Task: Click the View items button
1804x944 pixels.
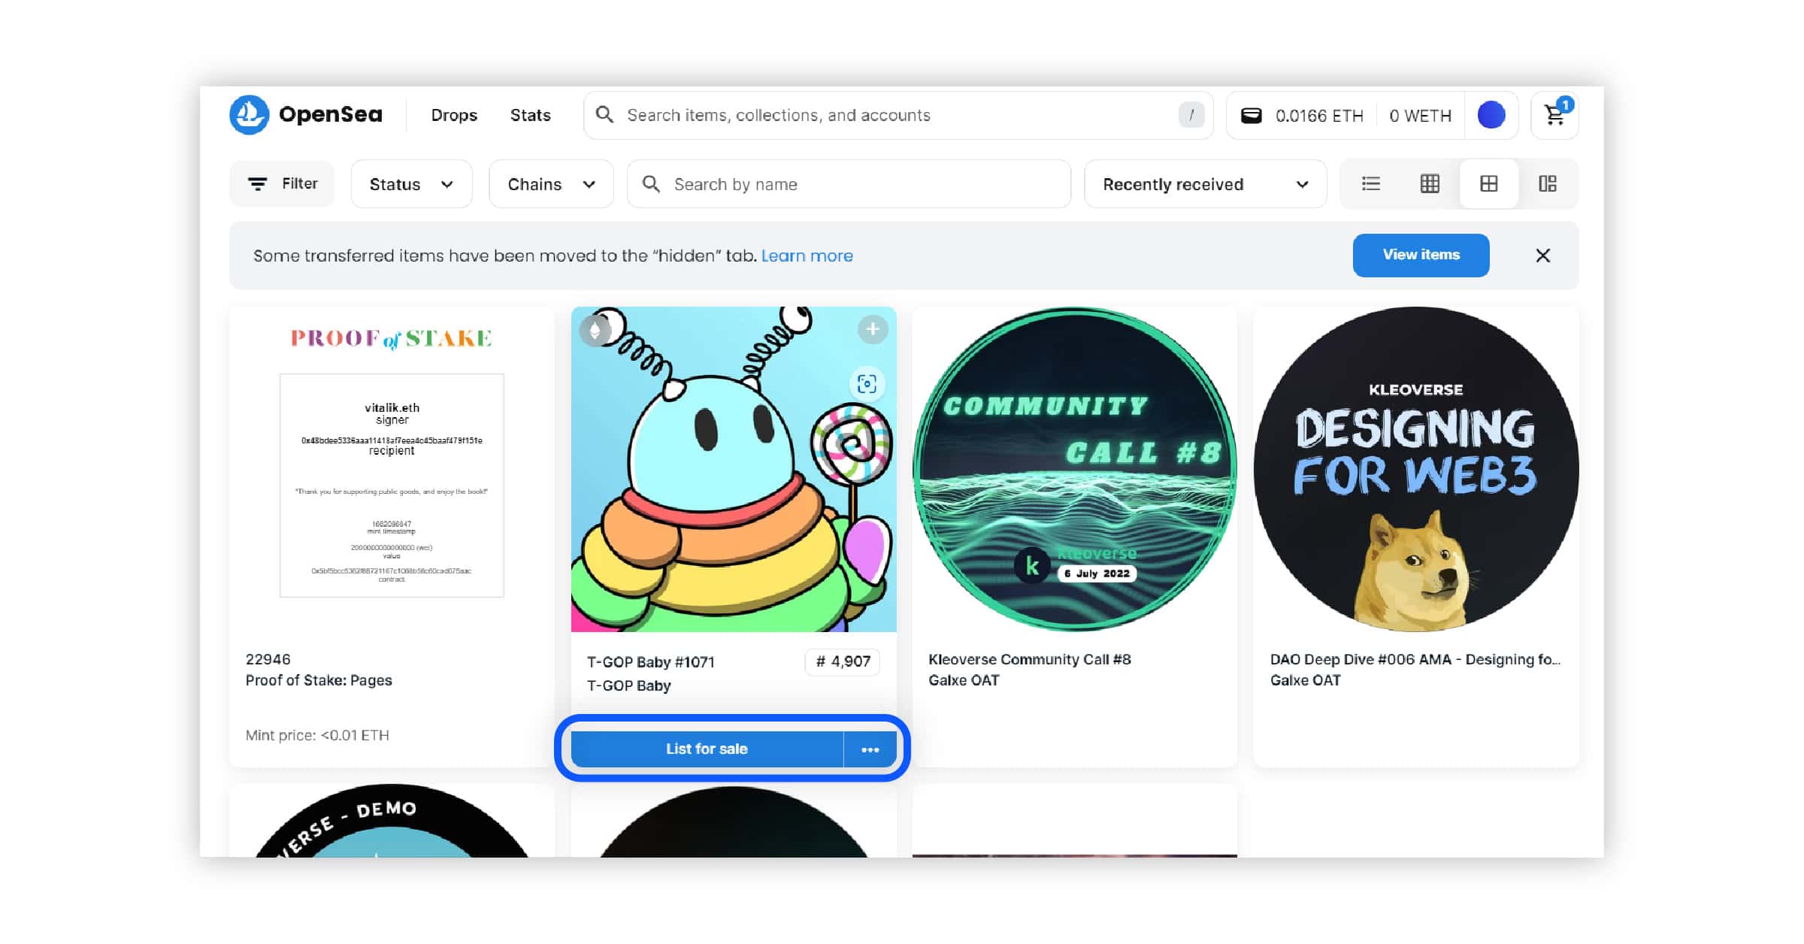Action: (1421, 255)
